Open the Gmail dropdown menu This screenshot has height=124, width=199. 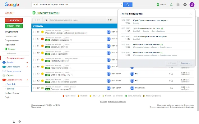click(x=10, y=13)
